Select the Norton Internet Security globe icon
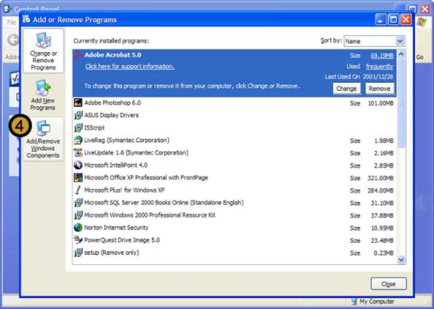Image resolution: width=434 pixels, height=309 pixels. point(78,227)
